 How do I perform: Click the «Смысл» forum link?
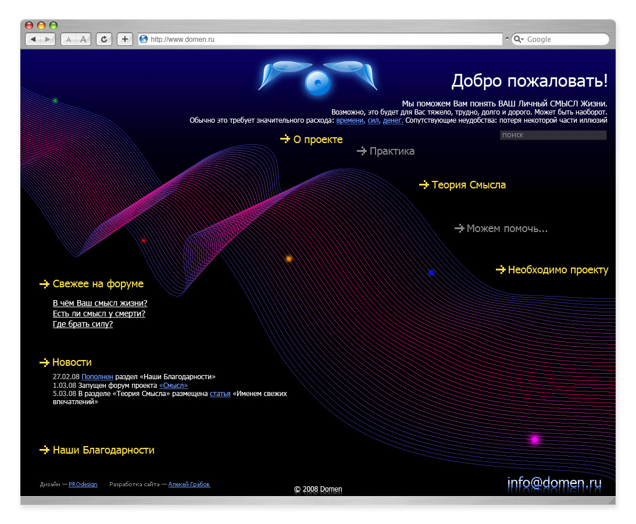pyautogui.click(x=174, y=386)
